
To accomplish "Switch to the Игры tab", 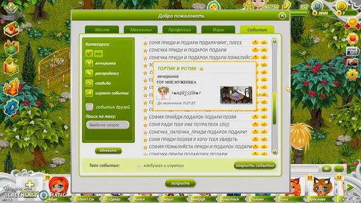I will 218,30.
